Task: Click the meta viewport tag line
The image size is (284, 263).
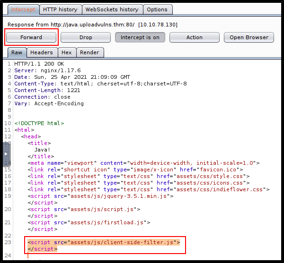Action: 143,163
